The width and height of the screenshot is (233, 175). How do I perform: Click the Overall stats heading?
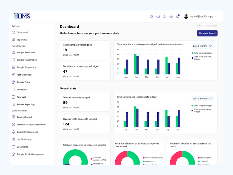[68, 88]
